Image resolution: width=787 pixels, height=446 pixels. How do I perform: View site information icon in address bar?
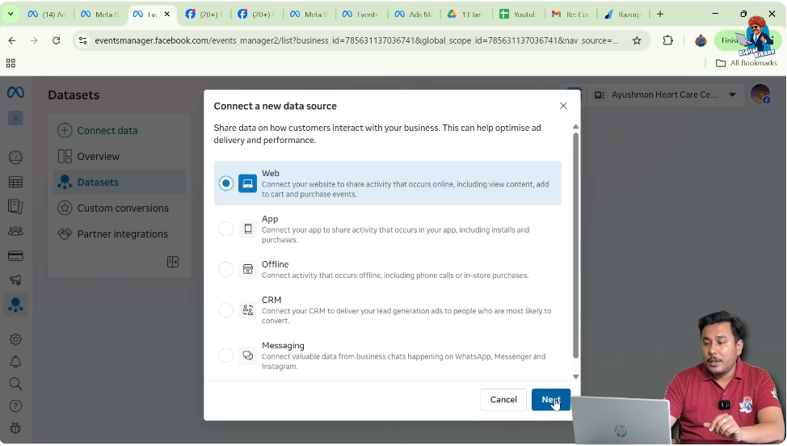pos(83,40)
